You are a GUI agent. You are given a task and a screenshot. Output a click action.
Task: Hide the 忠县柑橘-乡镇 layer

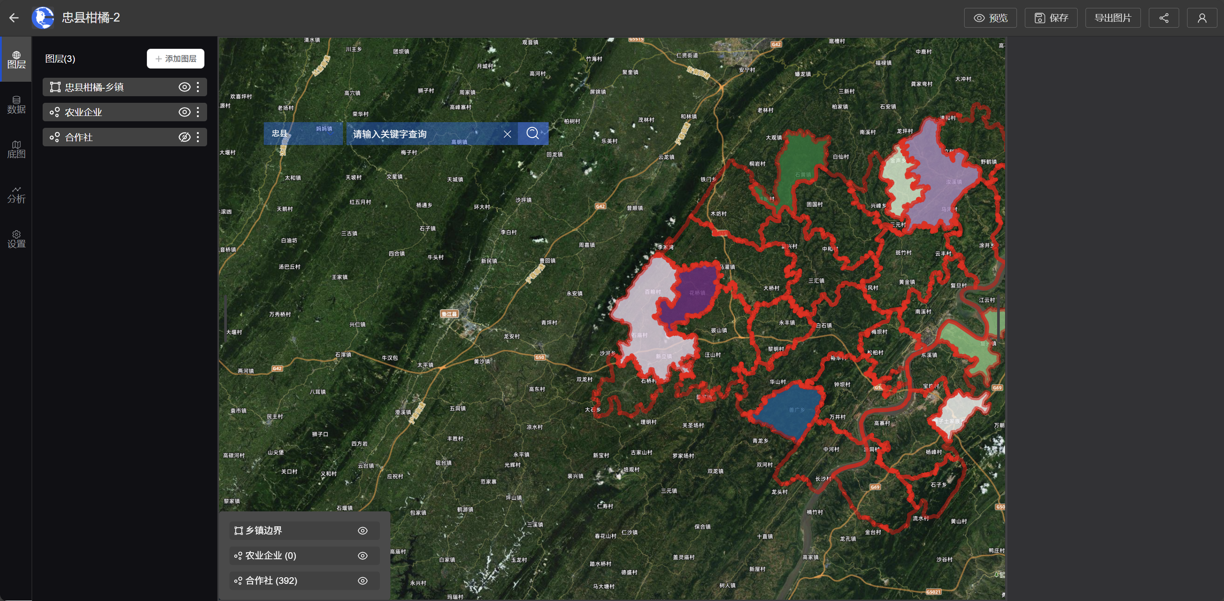184,87
